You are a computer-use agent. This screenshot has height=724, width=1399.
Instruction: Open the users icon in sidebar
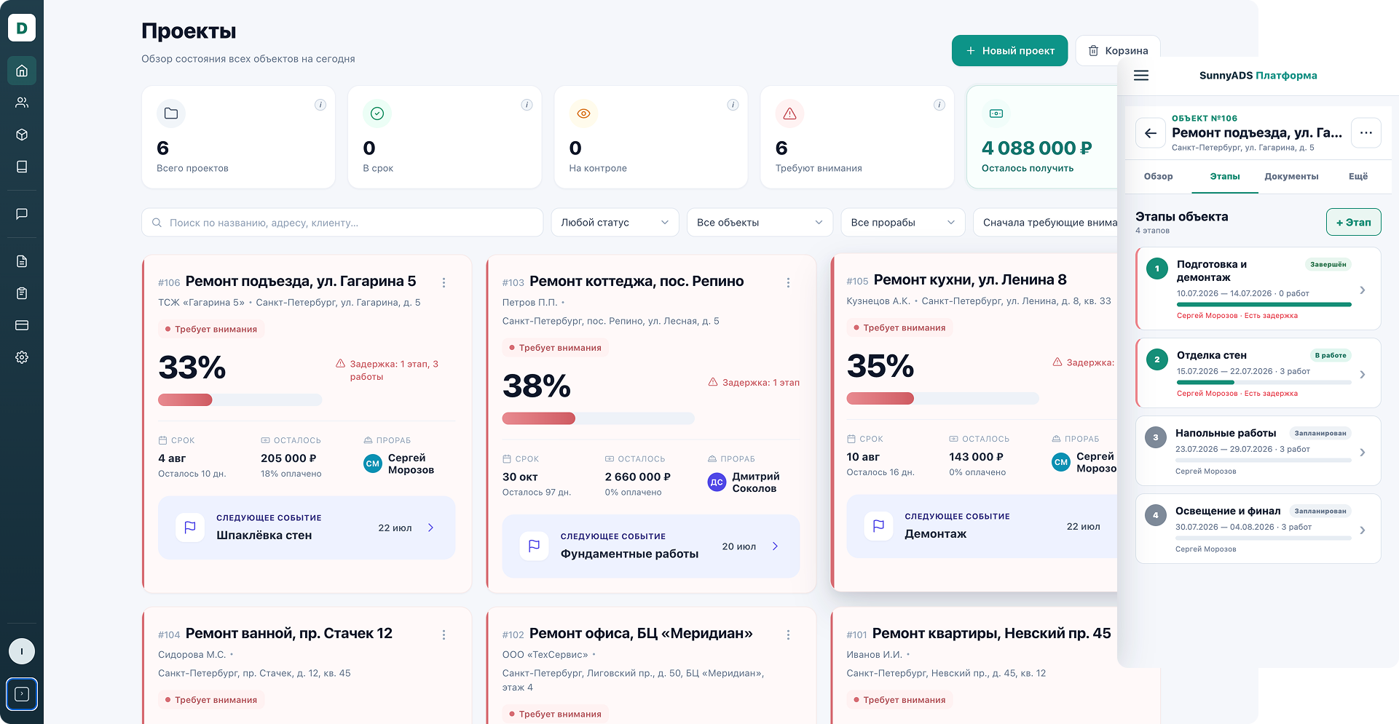coord(22,103)
